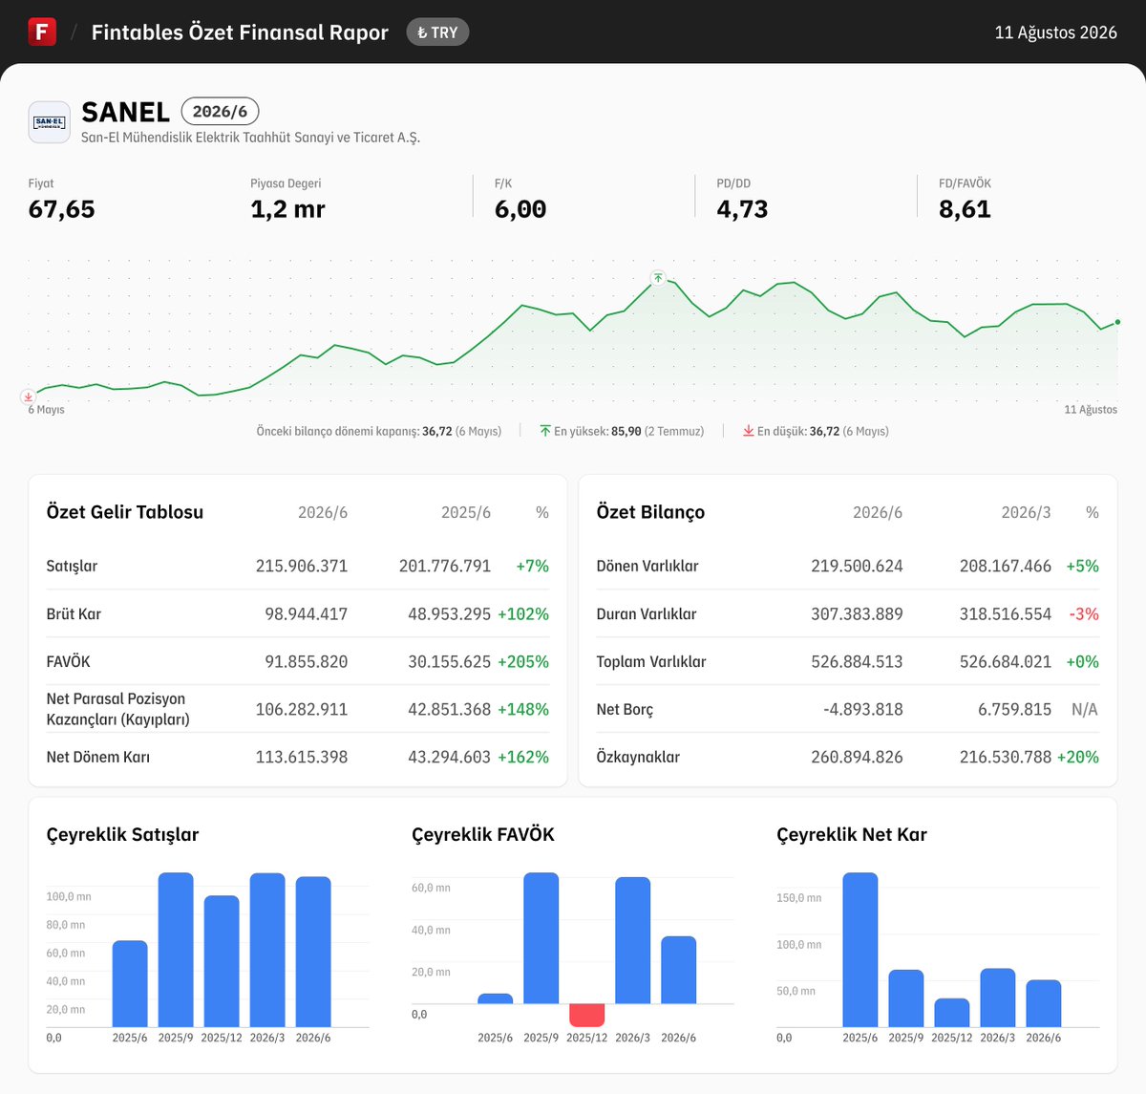Click the Brüt Kar change +102%

[x=523, y=613]
